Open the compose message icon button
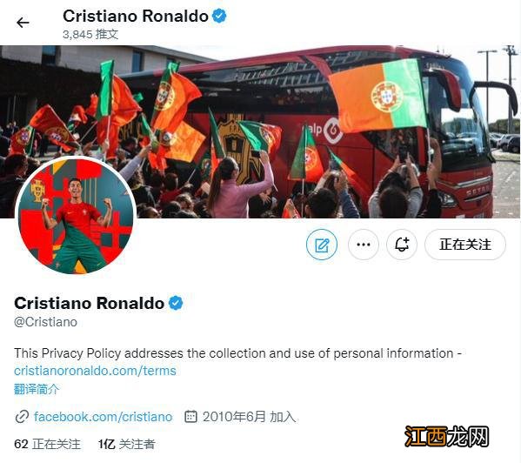Viewport: 521px width, 463px height. (x=322, y=245)
